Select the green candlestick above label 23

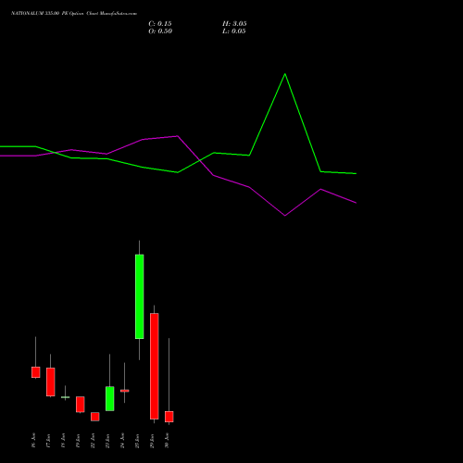coord(110,398)
